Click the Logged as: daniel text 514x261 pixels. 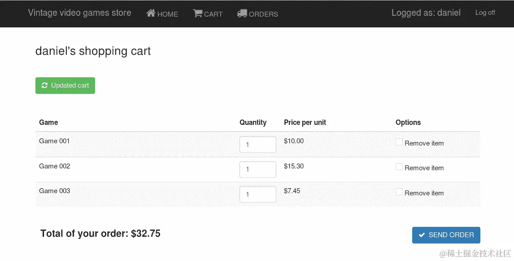click(x=426, y=13)
